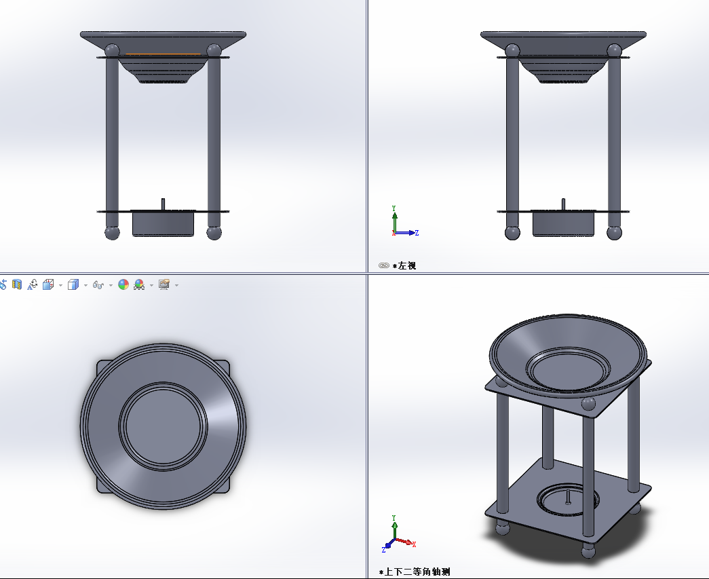
Task: Click the View Orientation cube icon
Action: (x=48, y=284)
